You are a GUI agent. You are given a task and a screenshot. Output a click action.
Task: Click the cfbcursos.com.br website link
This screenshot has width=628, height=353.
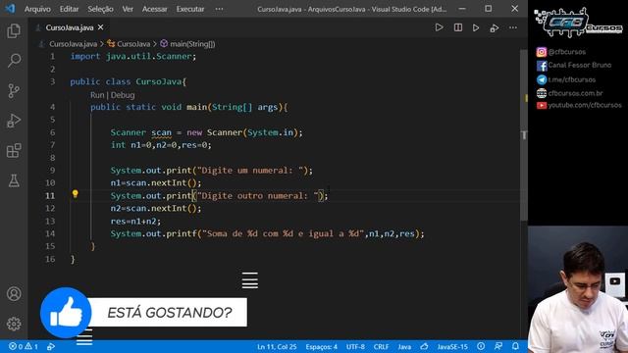click(575, 93)
